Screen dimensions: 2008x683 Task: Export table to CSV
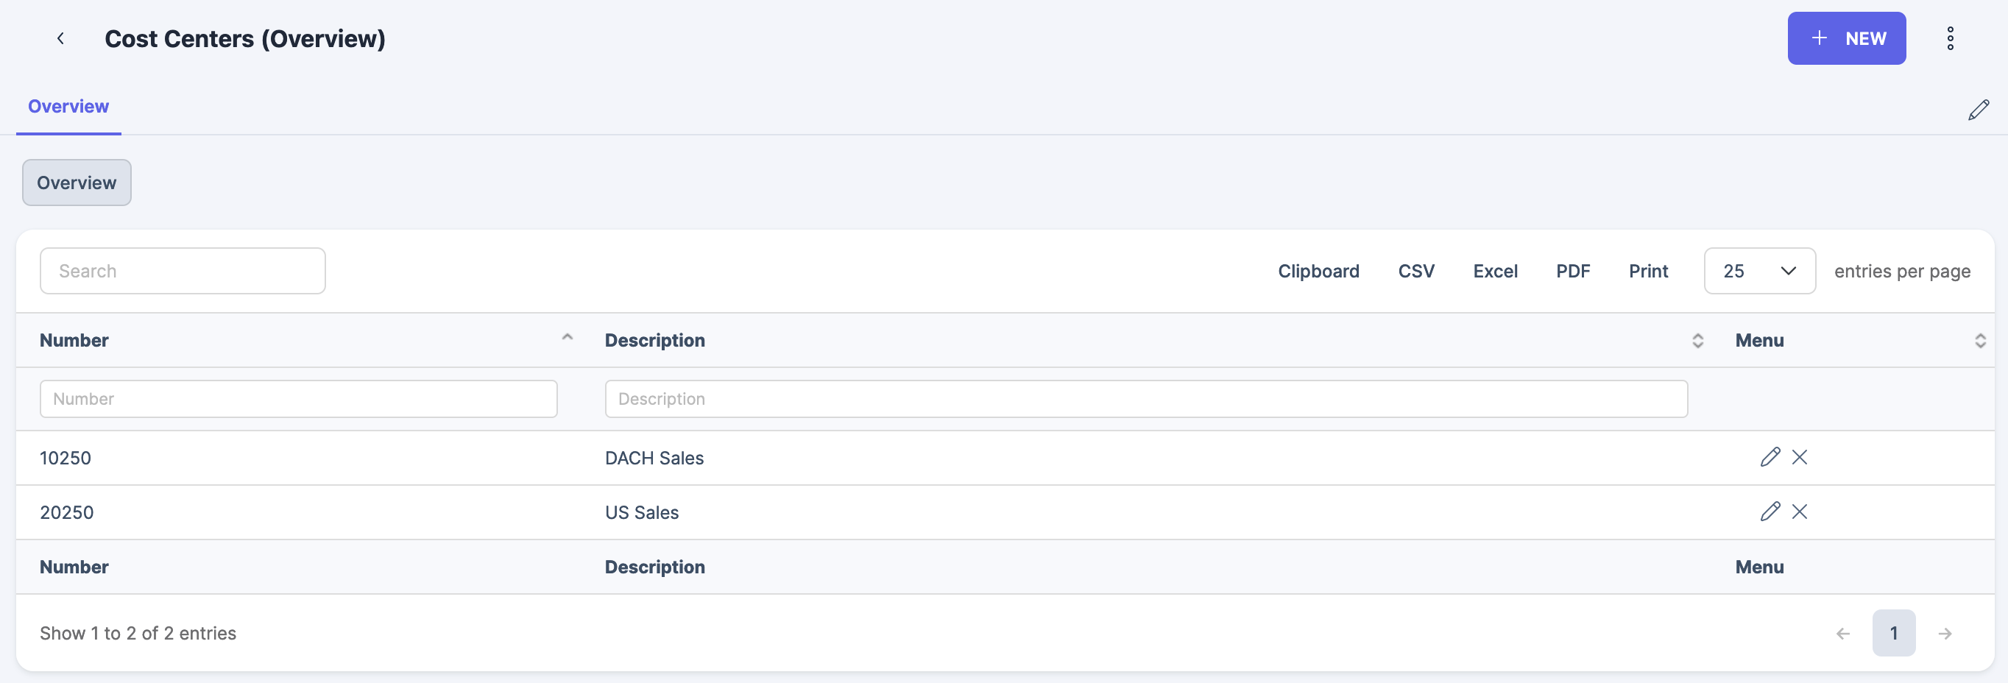(x=1415, y=271)
